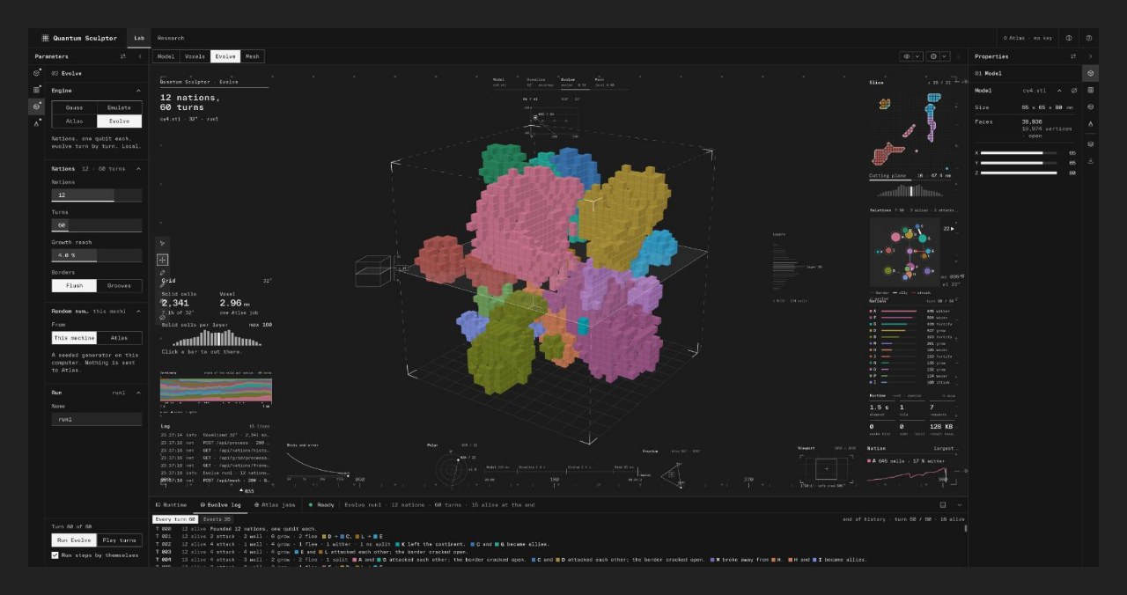Open the first Parameters sidebar step icon
Image resolution: width=1127 pixels, height=595 pixels.
pos(37,73)
